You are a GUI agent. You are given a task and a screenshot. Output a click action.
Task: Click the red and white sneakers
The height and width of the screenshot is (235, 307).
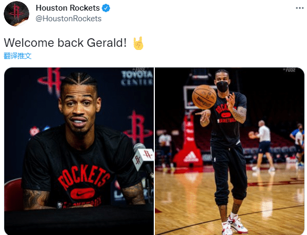point(235,225)
